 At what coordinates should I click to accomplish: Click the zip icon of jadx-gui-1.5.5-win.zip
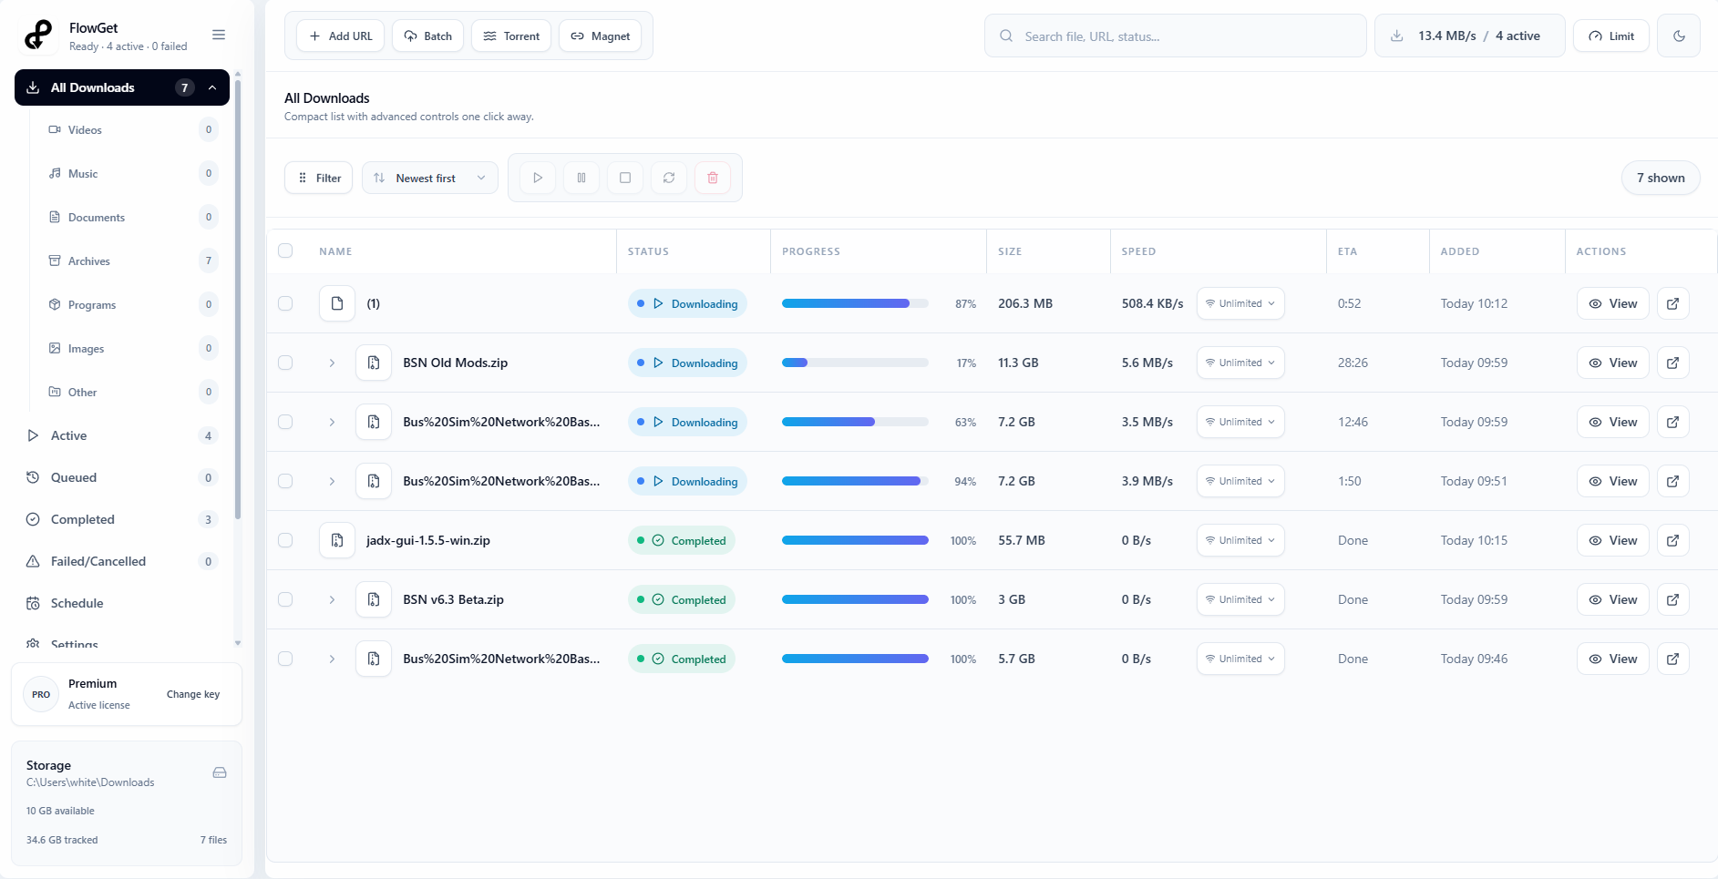[337, 540]
